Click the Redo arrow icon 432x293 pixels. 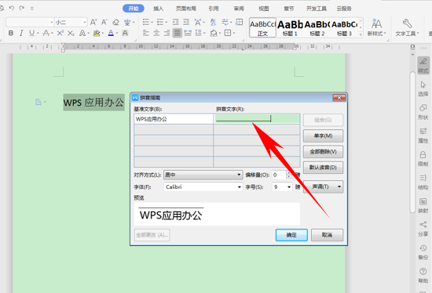pos(21,9)
